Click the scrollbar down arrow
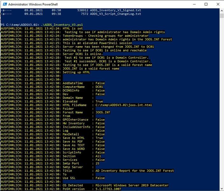The width and height of the screenshot is (224, 191). [x=221, y=188]
